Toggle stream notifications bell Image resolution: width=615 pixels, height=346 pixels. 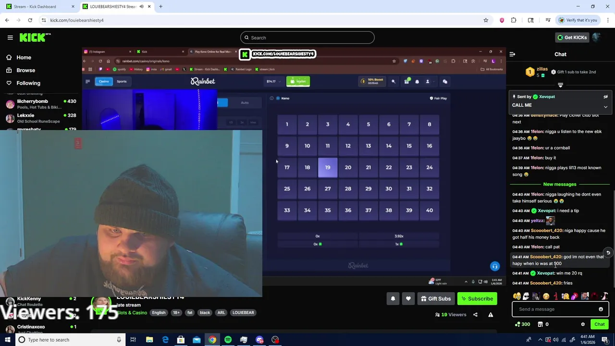pyautogui.click(x=393, y=299)
